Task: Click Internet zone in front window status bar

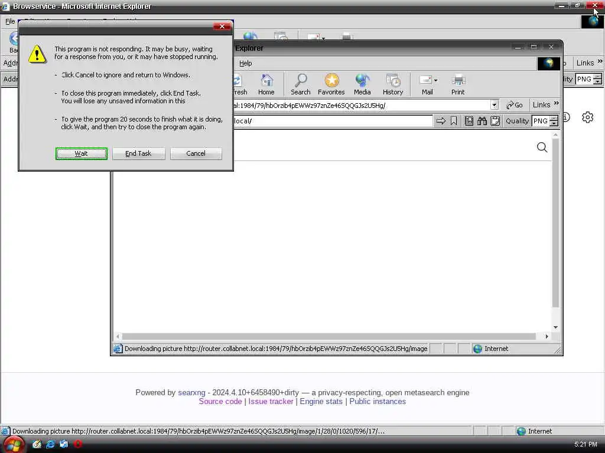Action: (491, 349)
